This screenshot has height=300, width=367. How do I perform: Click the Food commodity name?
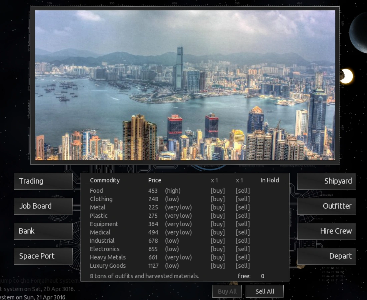pos(96,191)
